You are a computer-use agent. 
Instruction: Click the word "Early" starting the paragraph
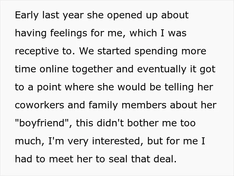(x=27, y=15)
